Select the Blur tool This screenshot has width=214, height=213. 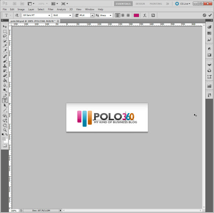pos(5,85)
